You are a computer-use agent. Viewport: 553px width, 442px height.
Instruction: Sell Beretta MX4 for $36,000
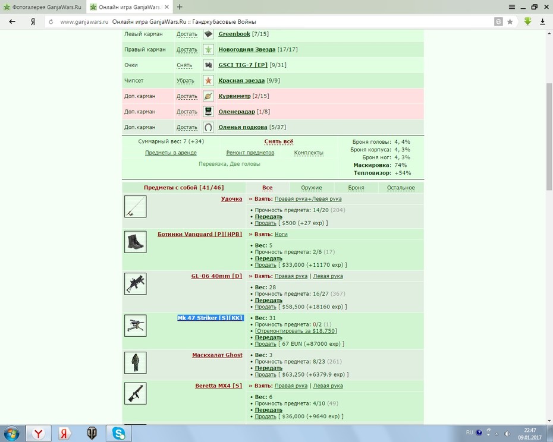[265, 416]
